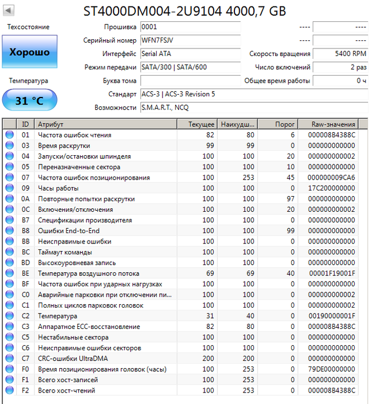This screenshot has height=404, width=372.
Task: Click status circle for C7 CRC-ошибки UltraDMA
Action: click(10, 358)
